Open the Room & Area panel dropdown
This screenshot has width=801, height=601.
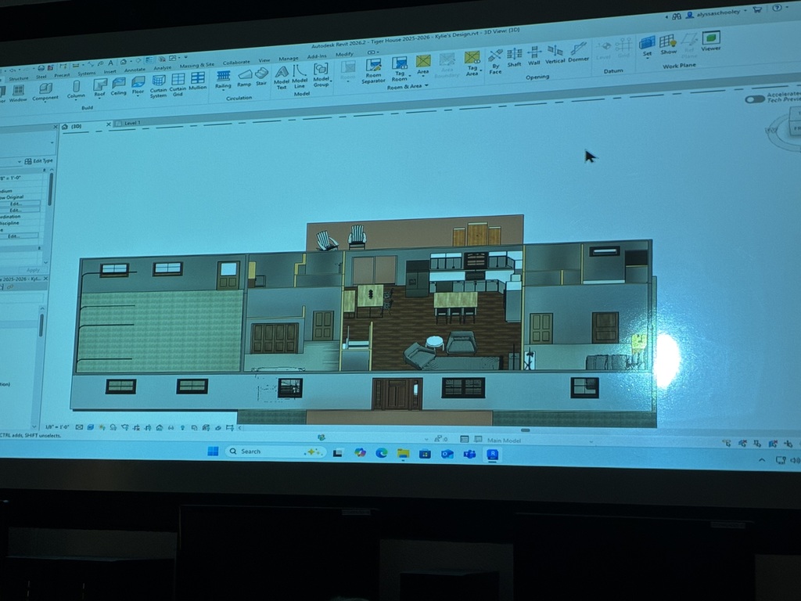(426, 86)
